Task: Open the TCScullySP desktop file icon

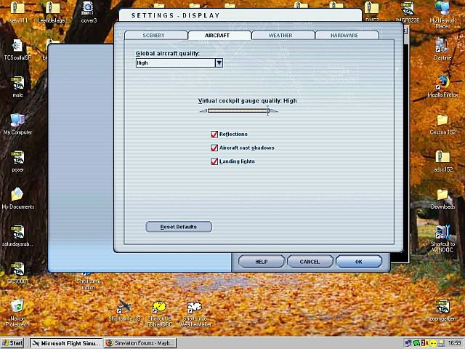Action: click(x=17, y=45)
